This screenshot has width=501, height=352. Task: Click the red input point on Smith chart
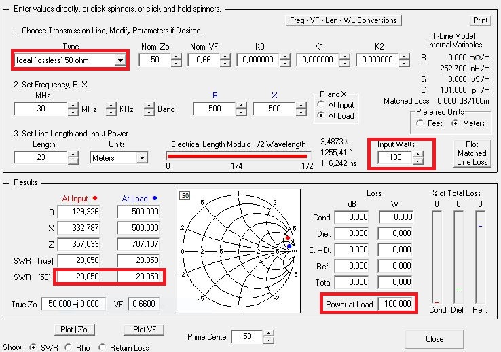click(288, 238)
